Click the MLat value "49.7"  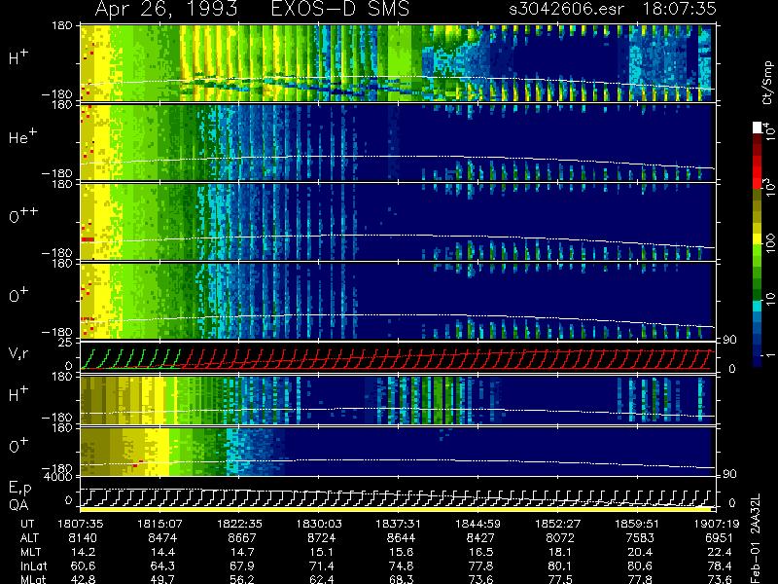163,579
